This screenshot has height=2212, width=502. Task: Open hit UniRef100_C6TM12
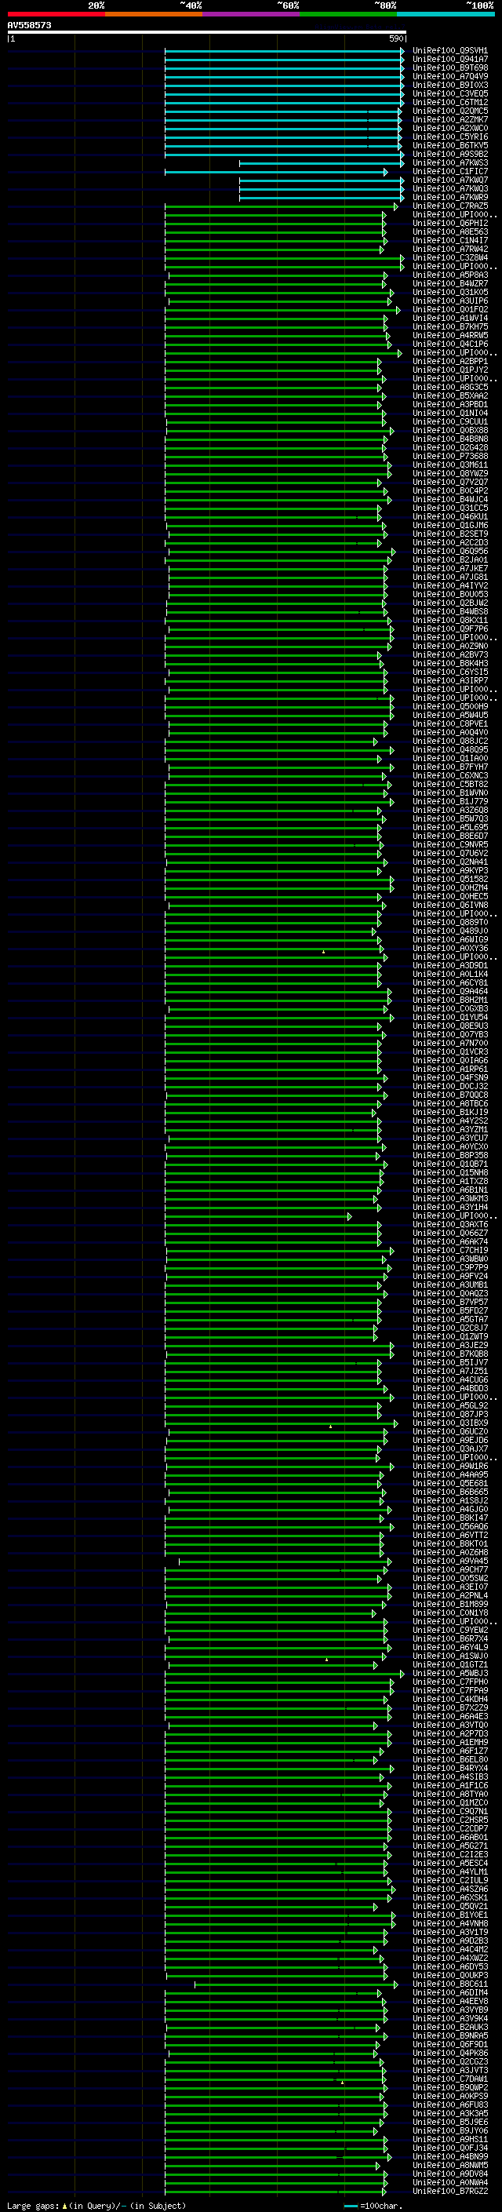coord(450,102)
